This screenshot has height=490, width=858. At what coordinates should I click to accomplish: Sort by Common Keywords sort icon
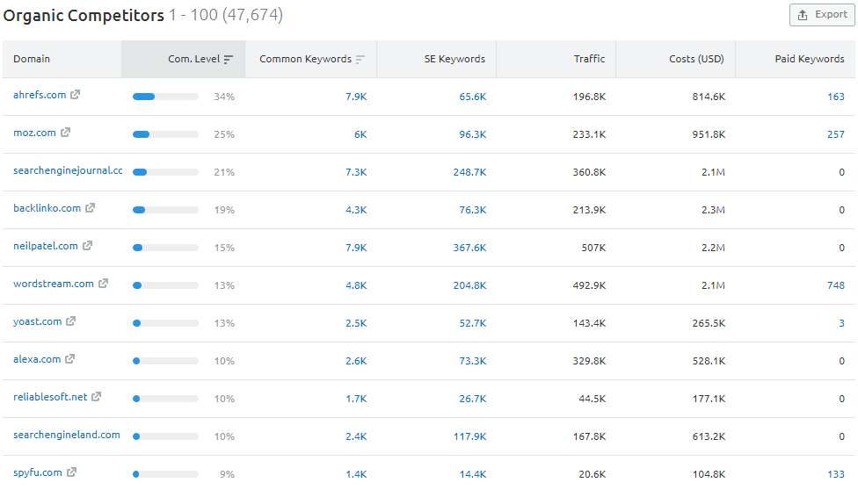(360, 59)
